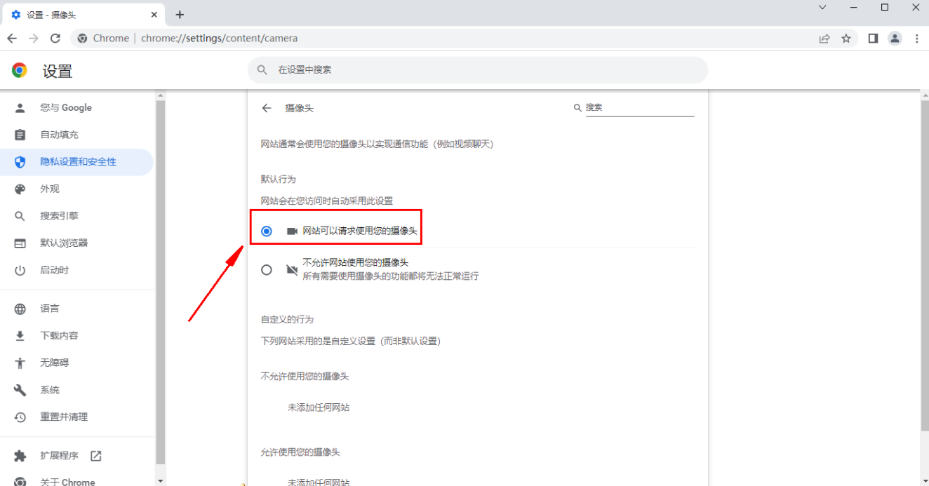Click 允许使用您的摄像头 section label
The image size is (929, 486).
(300, 453)
